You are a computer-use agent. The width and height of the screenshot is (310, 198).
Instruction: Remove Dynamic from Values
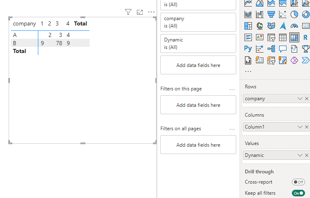click(307, 155)
